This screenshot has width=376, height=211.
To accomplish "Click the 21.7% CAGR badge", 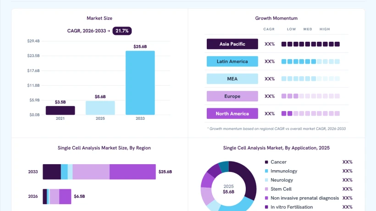I will pos(122,31).
